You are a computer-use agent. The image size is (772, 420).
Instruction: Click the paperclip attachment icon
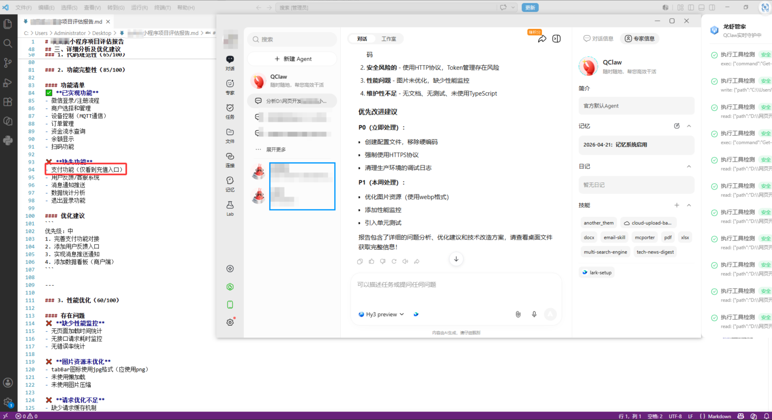pyautogui.click(x=518, y=314)
